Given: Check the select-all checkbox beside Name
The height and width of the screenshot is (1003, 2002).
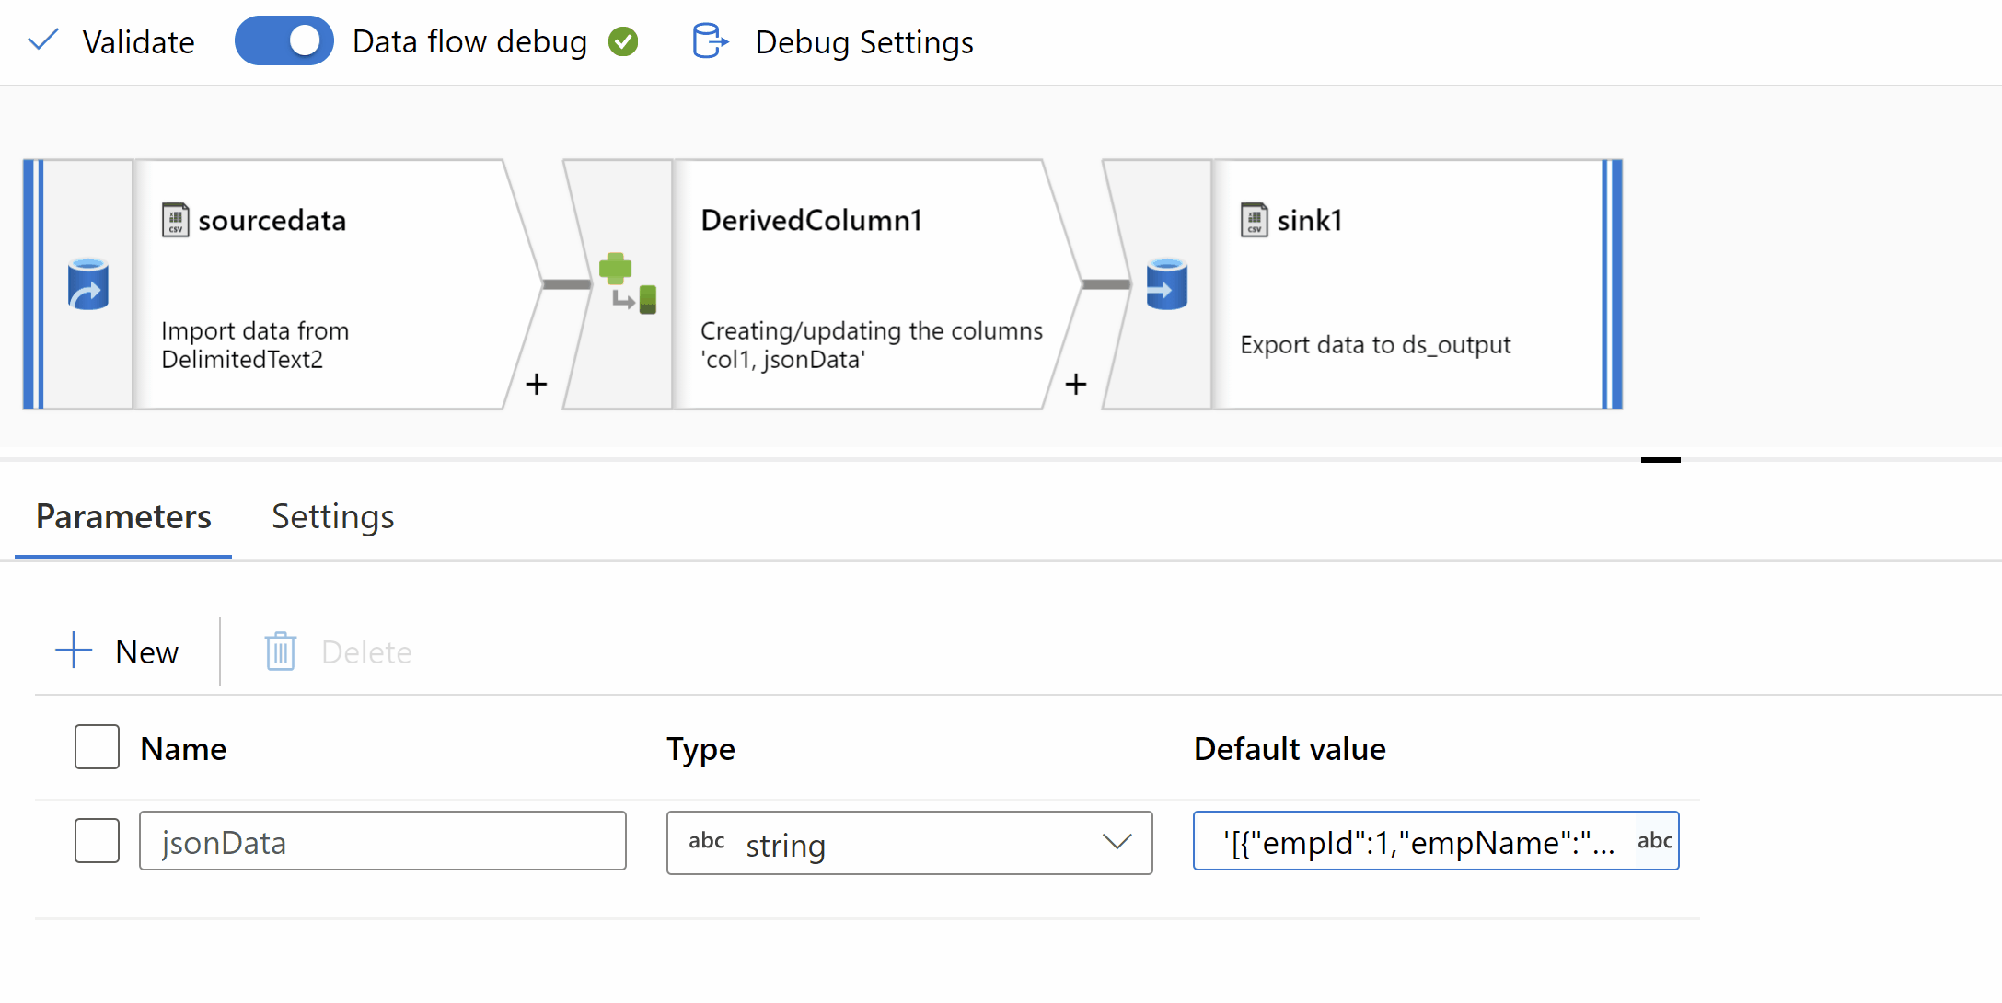Looking at the screenshot, I should [x=97, y=747].
